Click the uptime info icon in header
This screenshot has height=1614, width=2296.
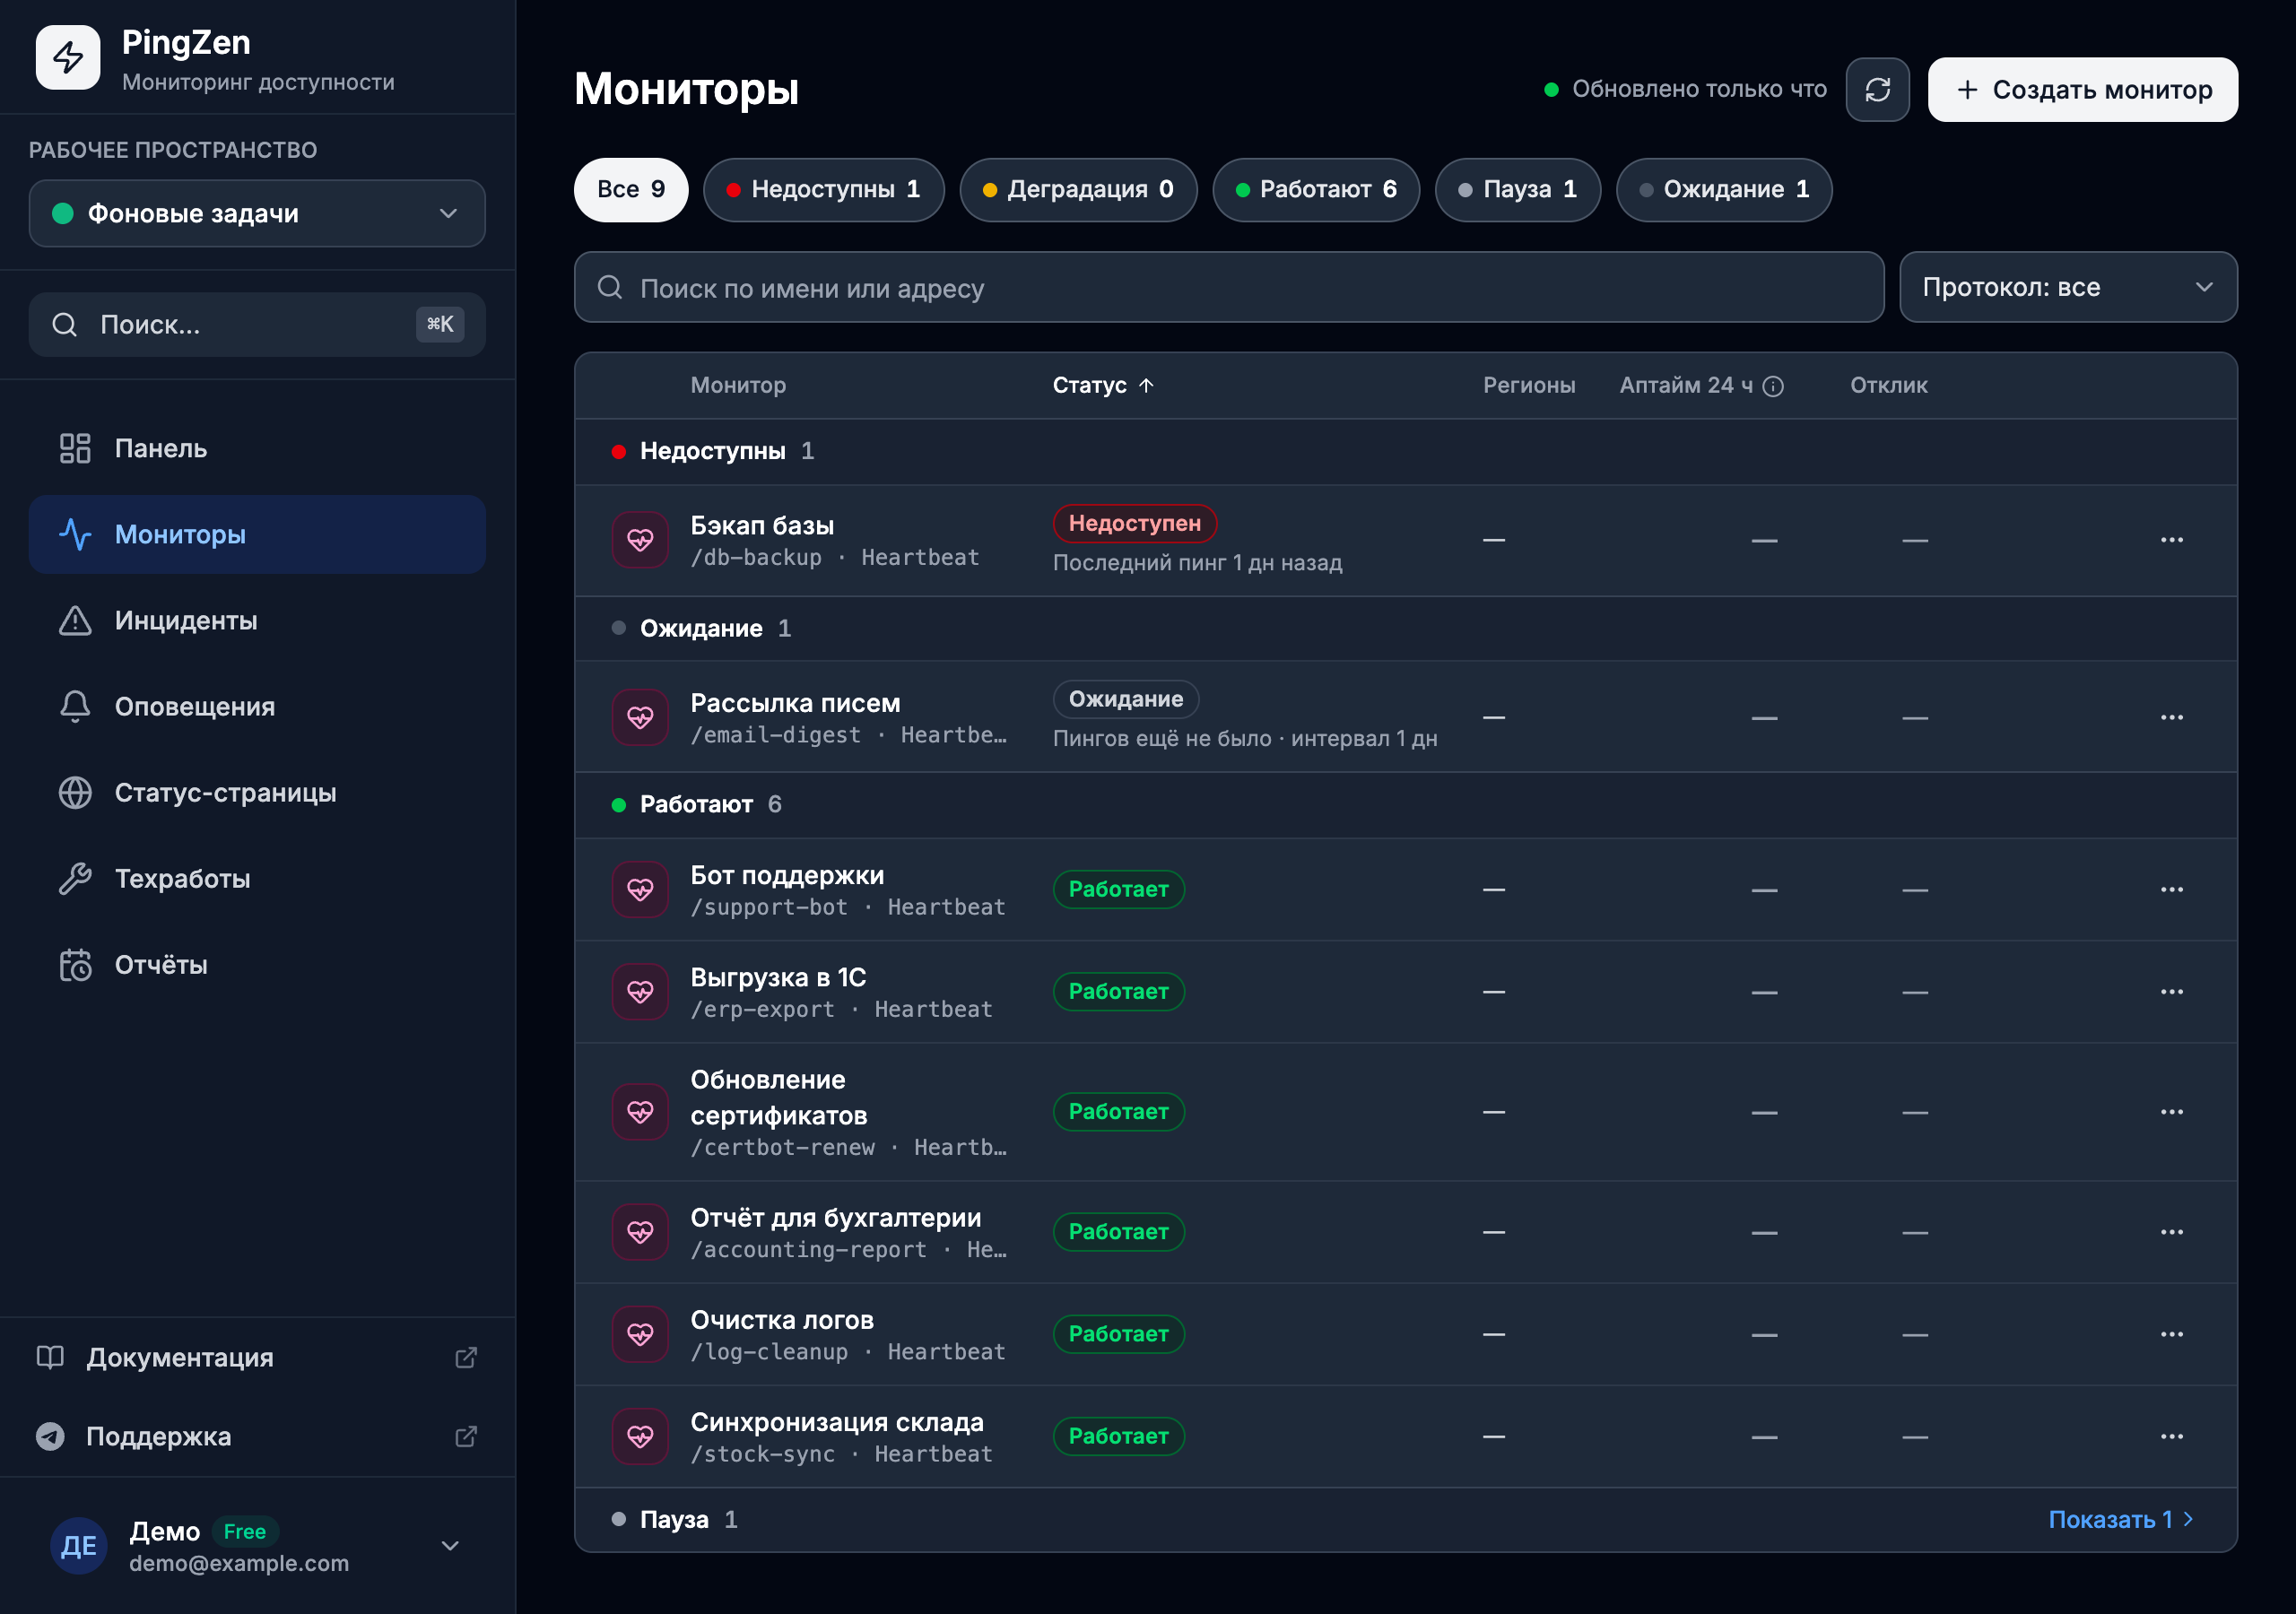point(1773,386)
